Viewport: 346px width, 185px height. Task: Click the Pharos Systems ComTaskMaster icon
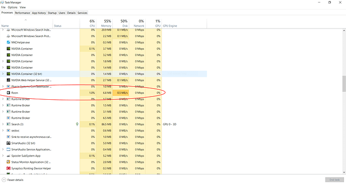coord(9,86)
